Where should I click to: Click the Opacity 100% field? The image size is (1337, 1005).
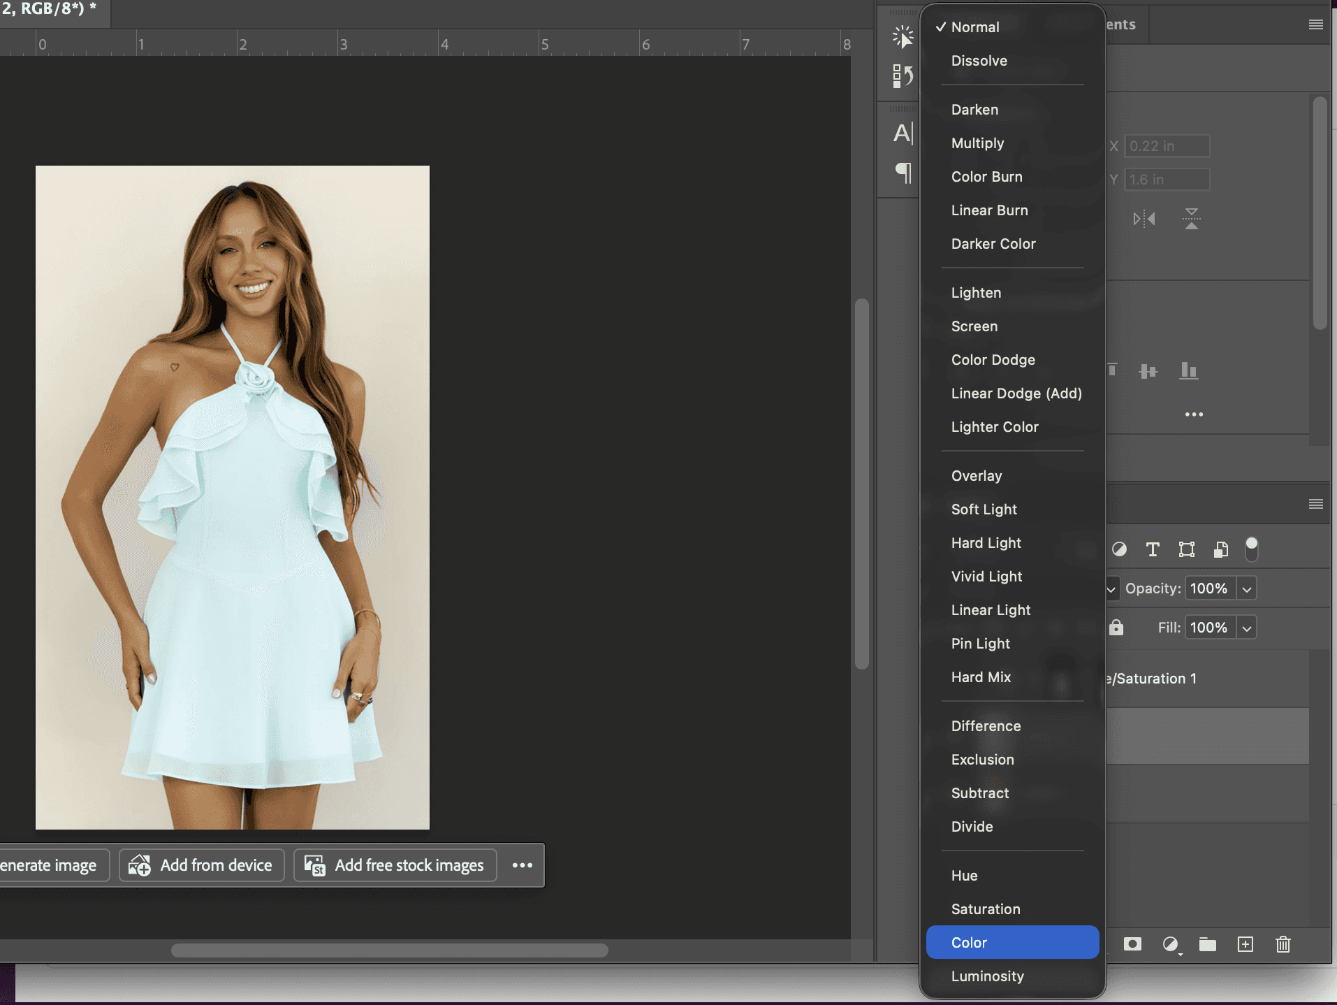point(1210,588)
